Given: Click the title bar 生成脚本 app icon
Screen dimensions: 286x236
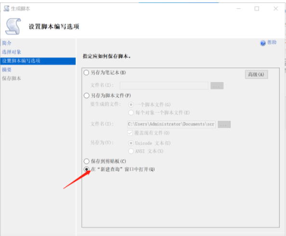Looking at the screenshot, I should 6,8.
